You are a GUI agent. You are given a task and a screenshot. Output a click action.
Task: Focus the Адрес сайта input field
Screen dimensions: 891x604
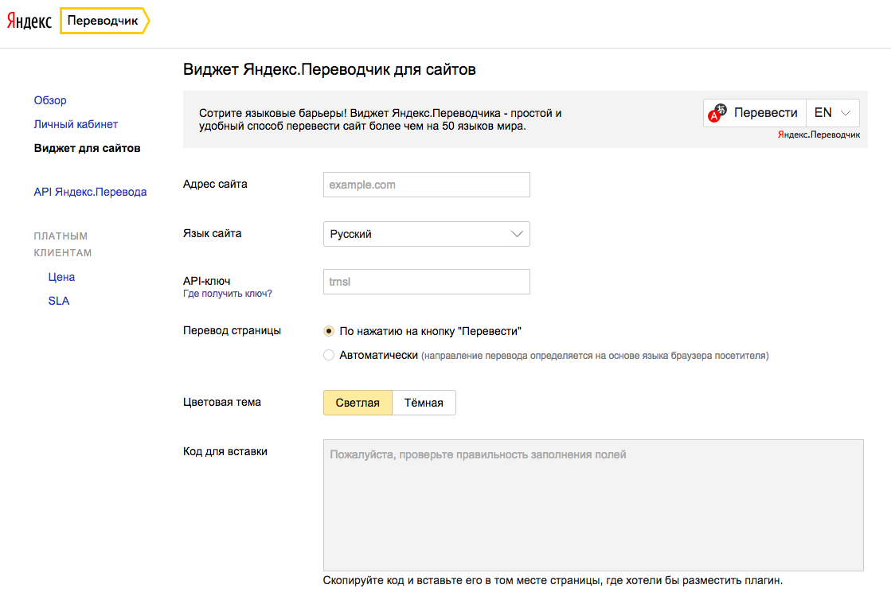point(426,185)
